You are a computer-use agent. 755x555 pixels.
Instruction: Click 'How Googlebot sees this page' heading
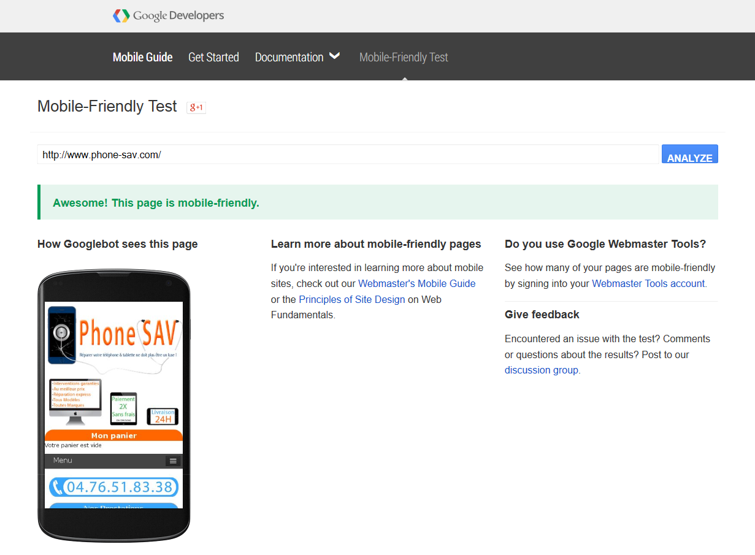[118, 244]
